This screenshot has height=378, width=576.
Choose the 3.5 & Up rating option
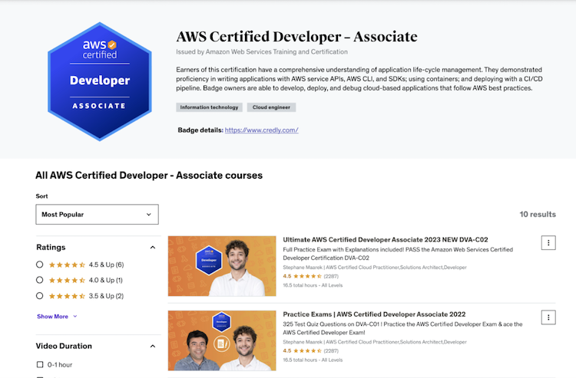[x=40, y=296]
